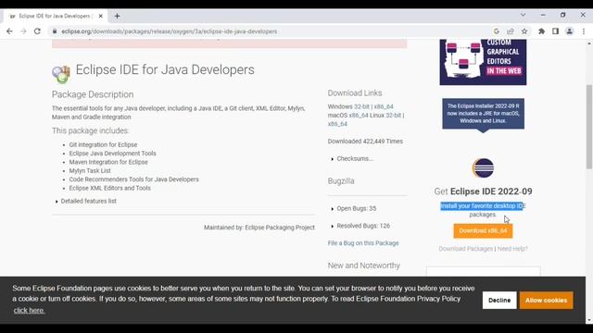Click the browser forward arrow

(23, 31)
